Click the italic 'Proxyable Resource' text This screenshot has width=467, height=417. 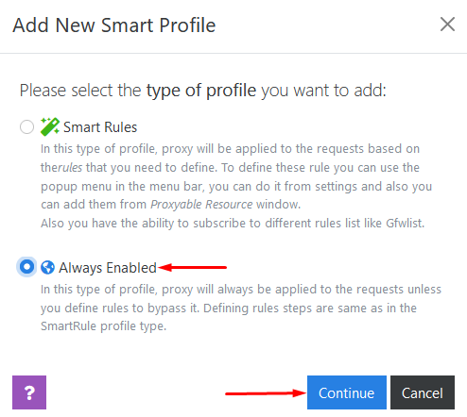coord(201,205)
